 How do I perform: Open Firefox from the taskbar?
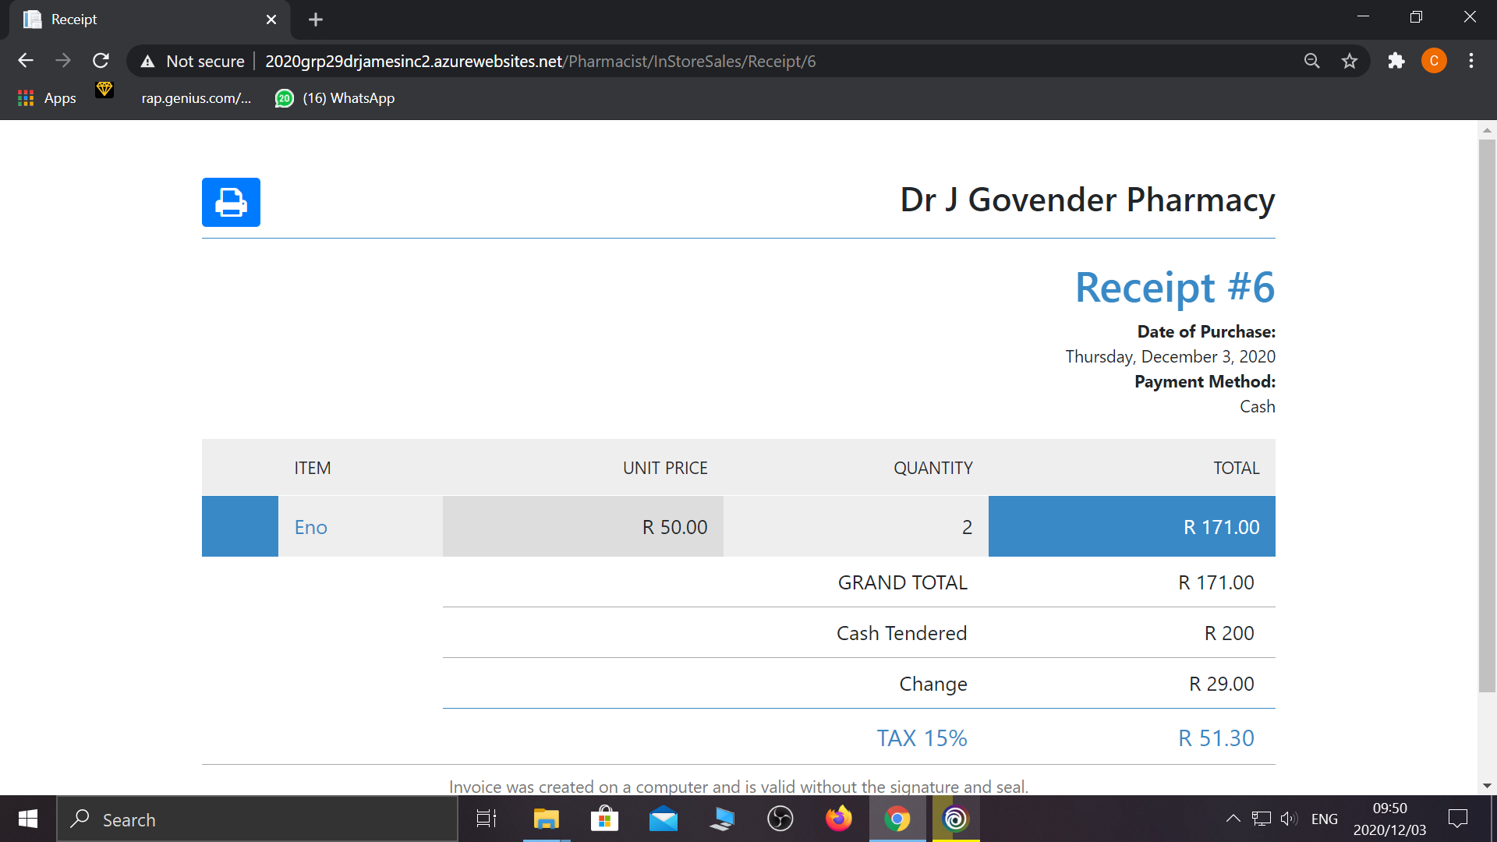[x=839, y=819]
